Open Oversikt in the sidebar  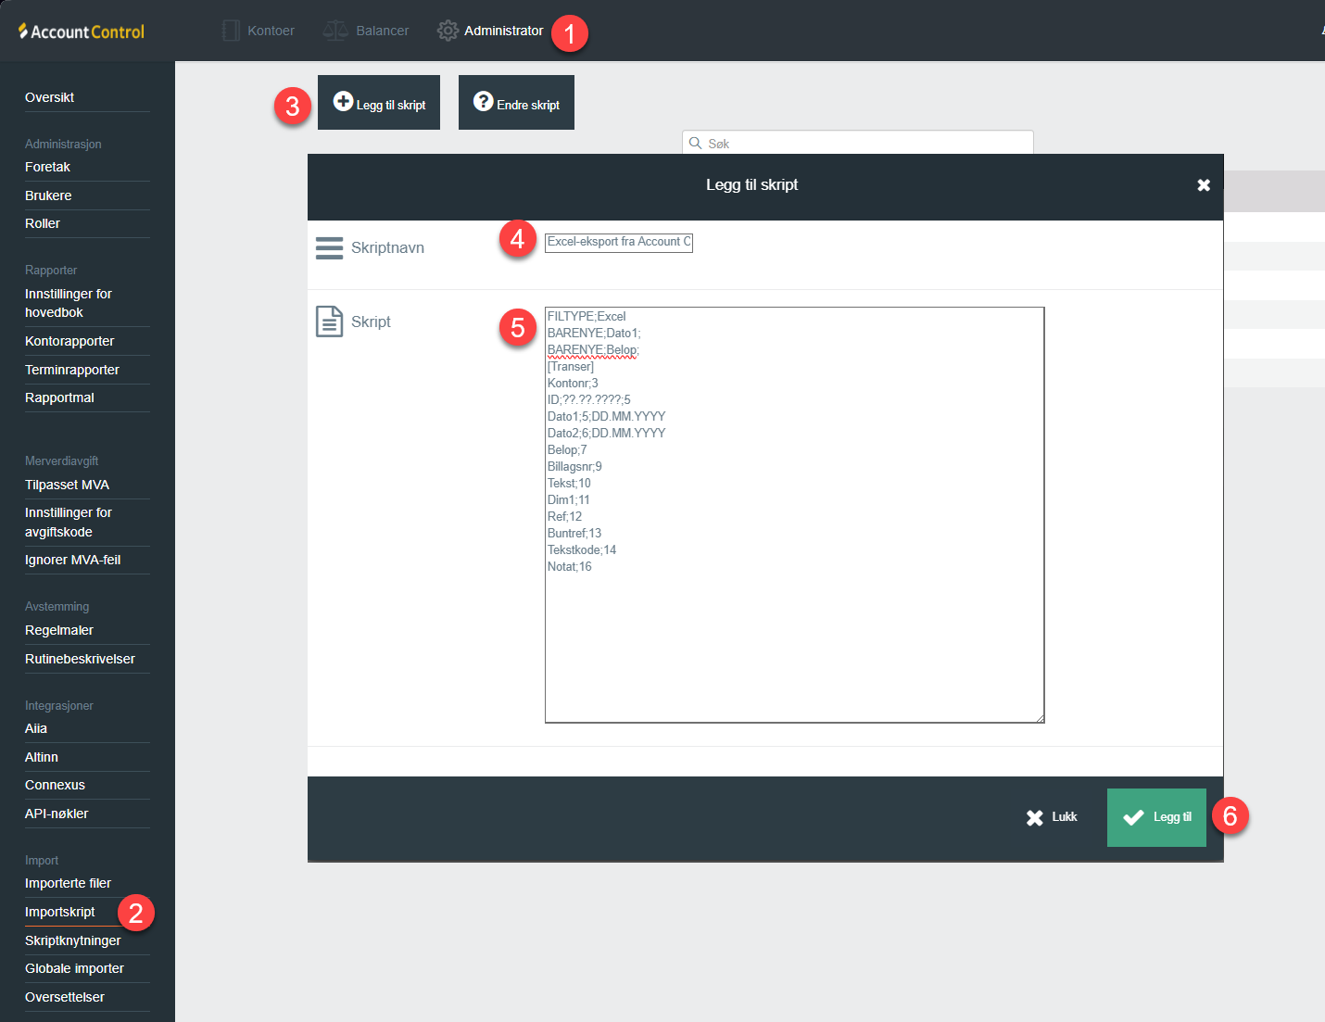coord(50,97)
